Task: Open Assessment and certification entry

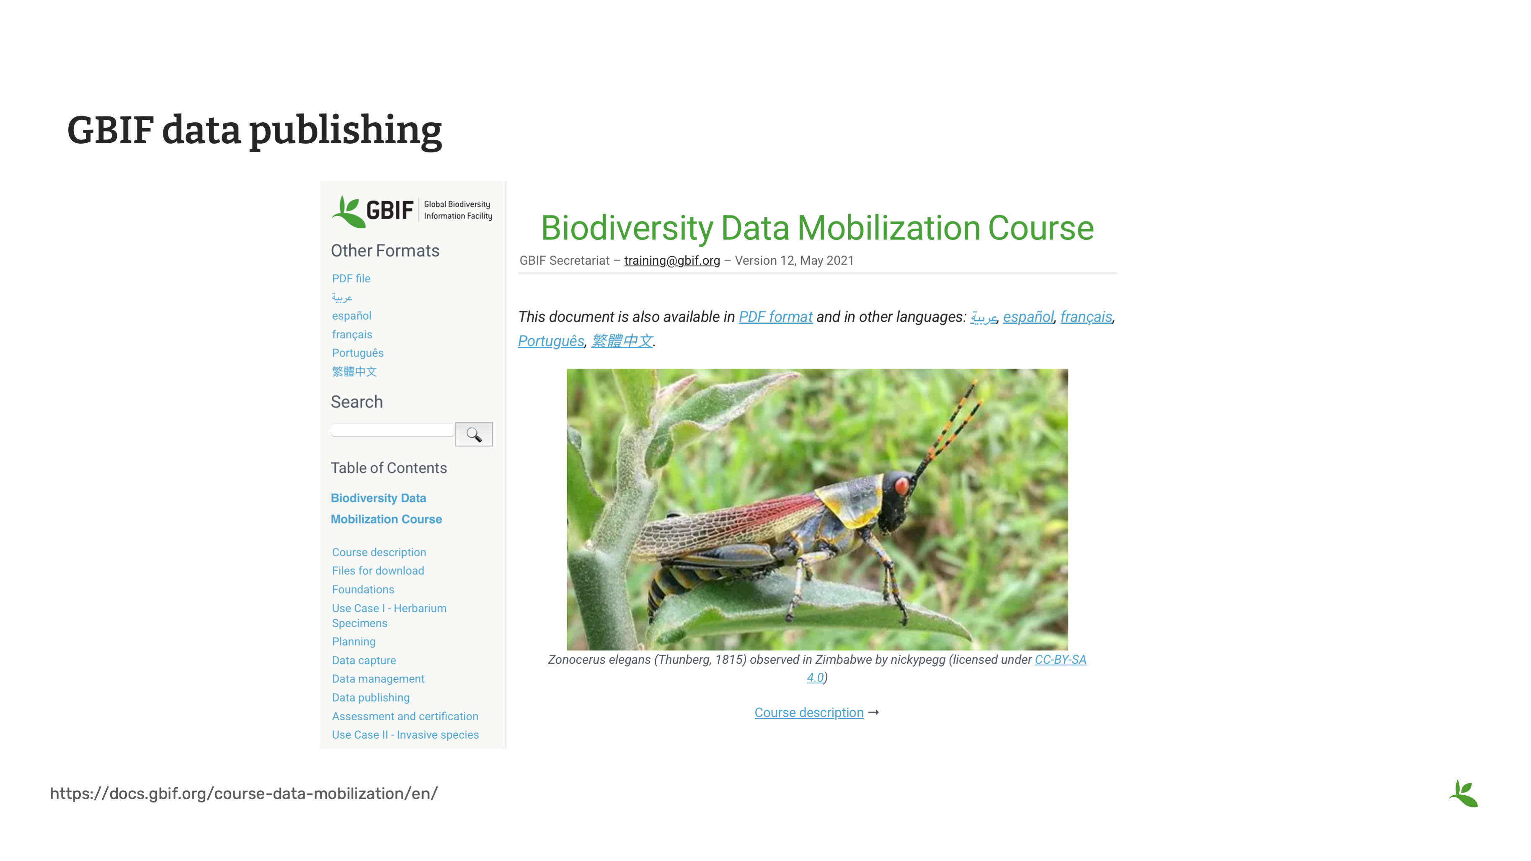Action: [x=405, y=716]
